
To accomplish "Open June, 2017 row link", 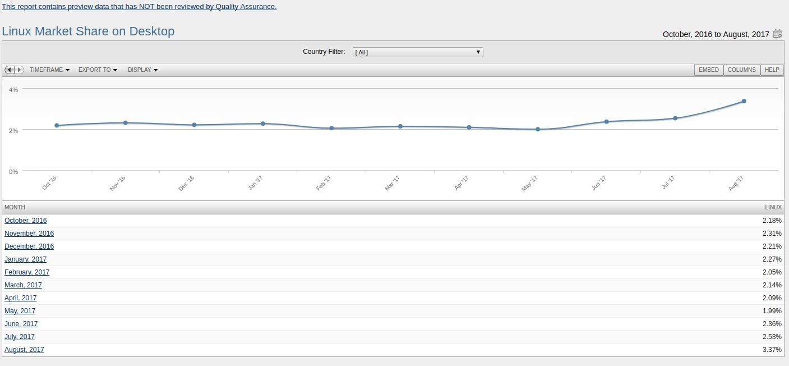I will pyautogui.click(x=21, y=324).
